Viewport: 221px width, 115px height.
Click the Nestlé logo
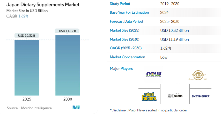175,96
